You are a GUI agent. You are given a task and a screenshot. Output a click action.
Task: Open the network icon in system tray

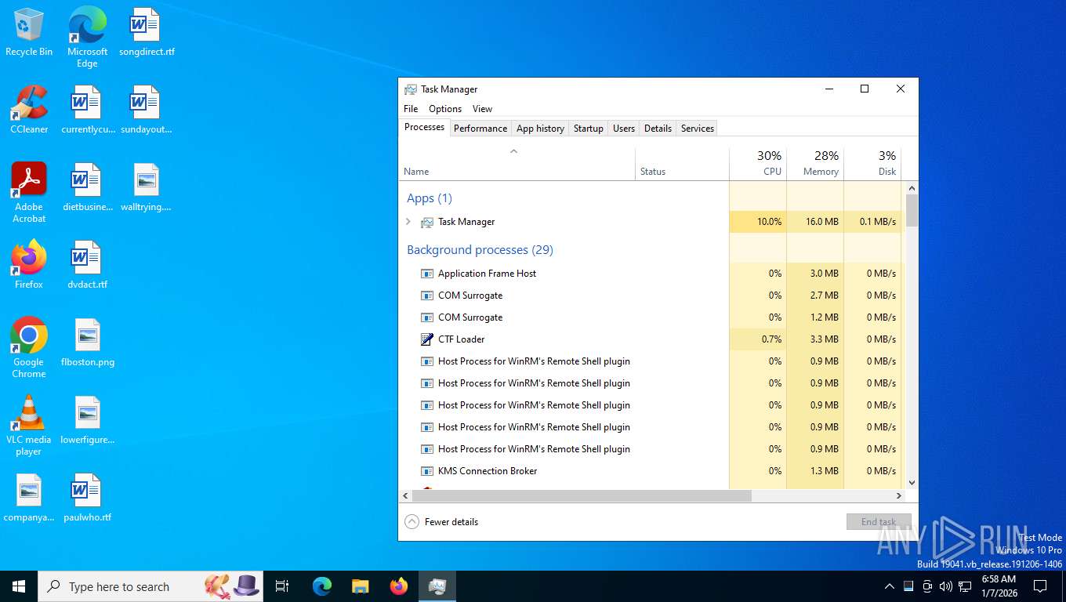click(965, 586)
